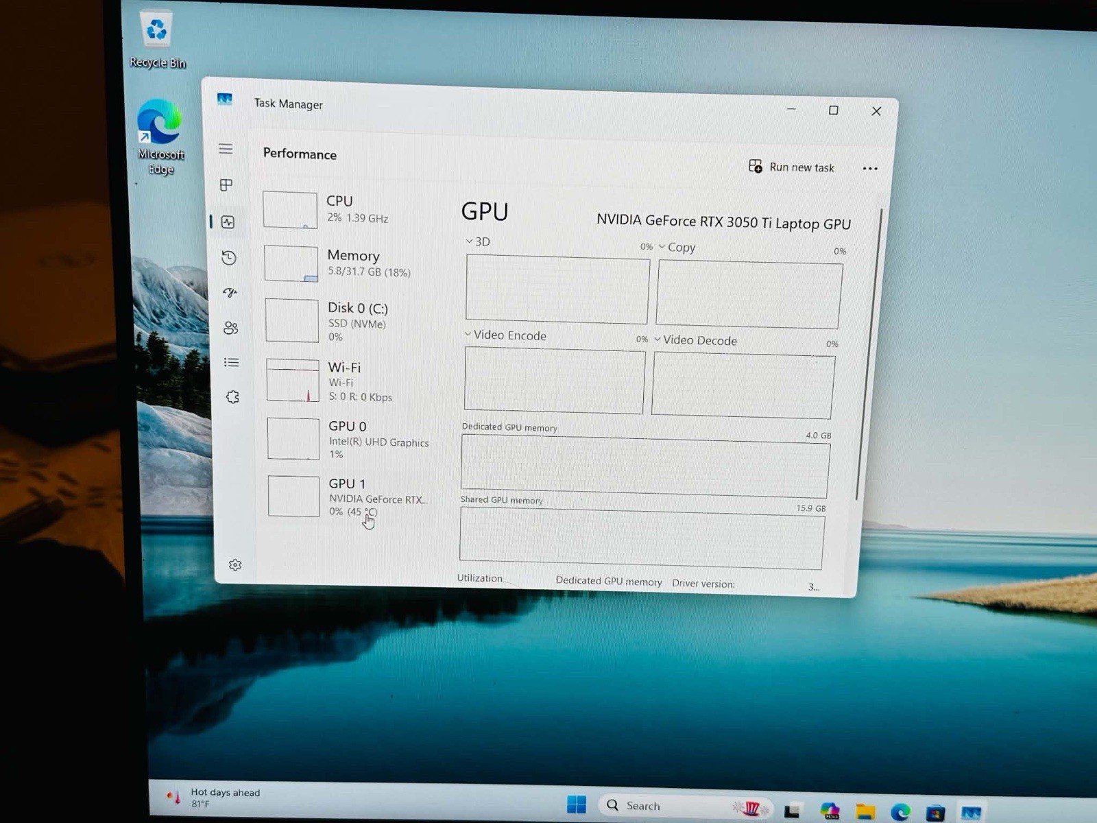Click the Dedicated GPU memory graph
This screenshot has width=1097, height=823.
[x=645, y=468]
